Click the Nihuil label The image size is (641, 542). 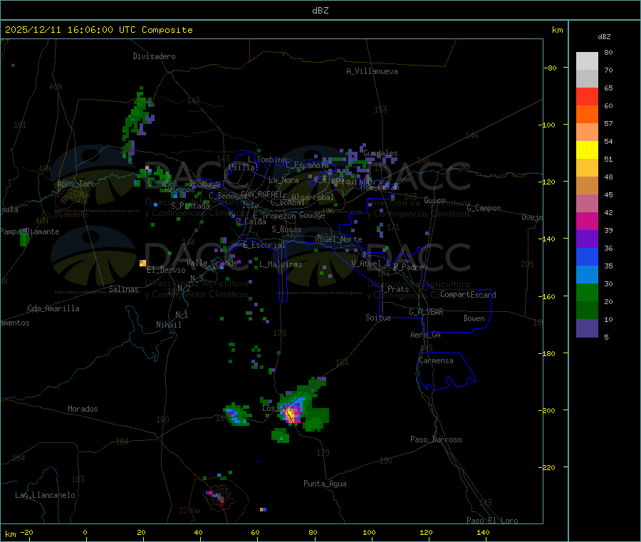tap(168, 325)
